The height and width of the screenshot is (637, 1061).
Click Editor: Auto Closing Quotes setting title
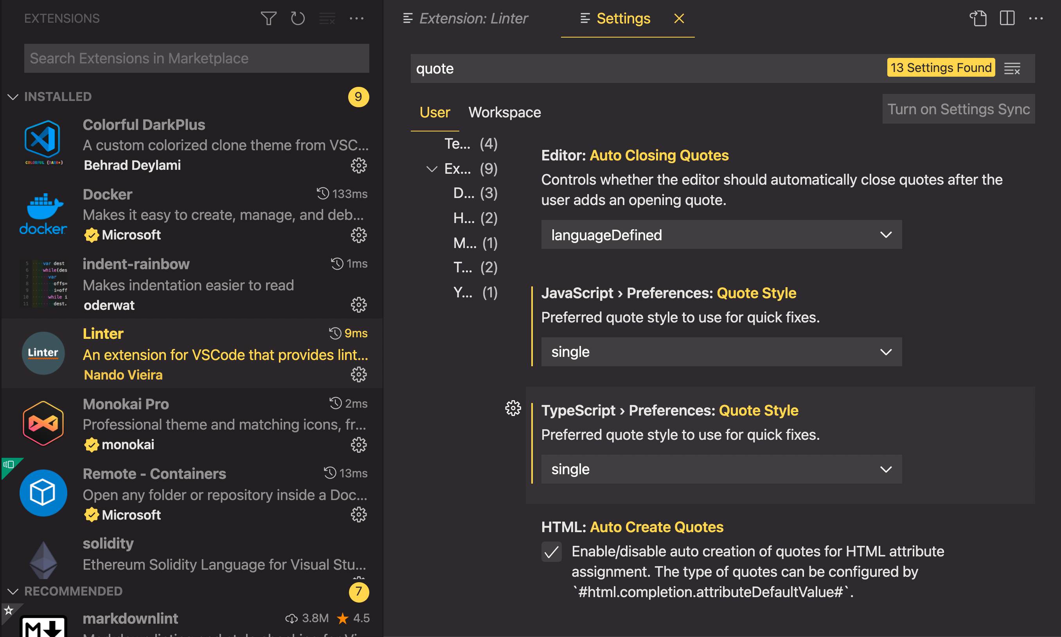click(635, 155)
